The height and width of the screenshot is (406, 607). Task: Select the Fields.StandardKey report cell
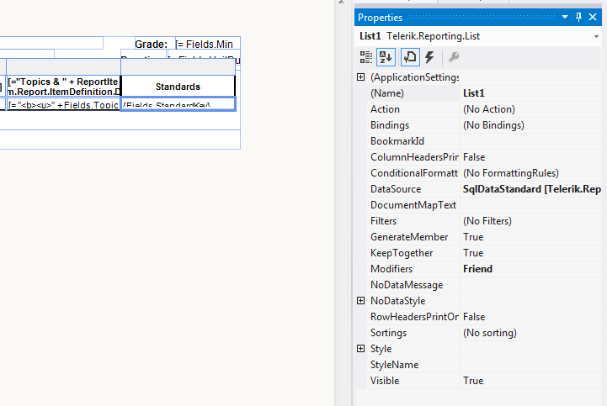point(178,105)
